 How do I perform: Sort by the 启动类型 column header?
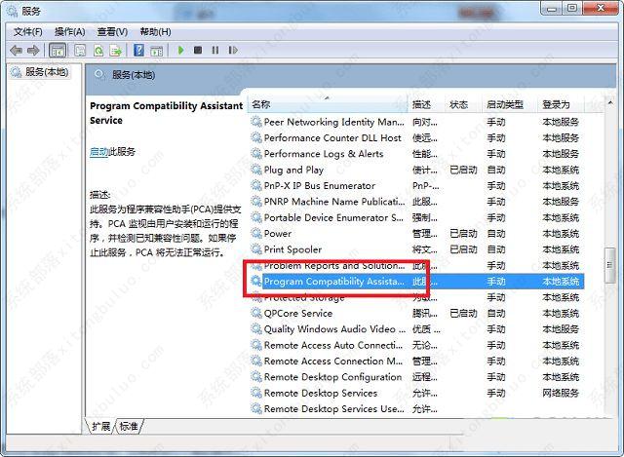pyautogui.click(x=505, y=104)
